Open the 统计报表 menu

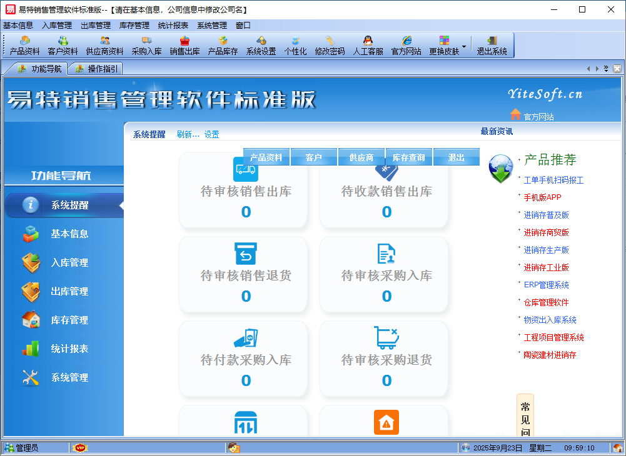pyautogui.click(x=173, y=26)
